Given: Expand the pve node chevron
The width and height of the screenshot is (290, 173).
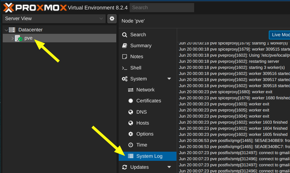Looking at the screenshot, I should 12,38.
